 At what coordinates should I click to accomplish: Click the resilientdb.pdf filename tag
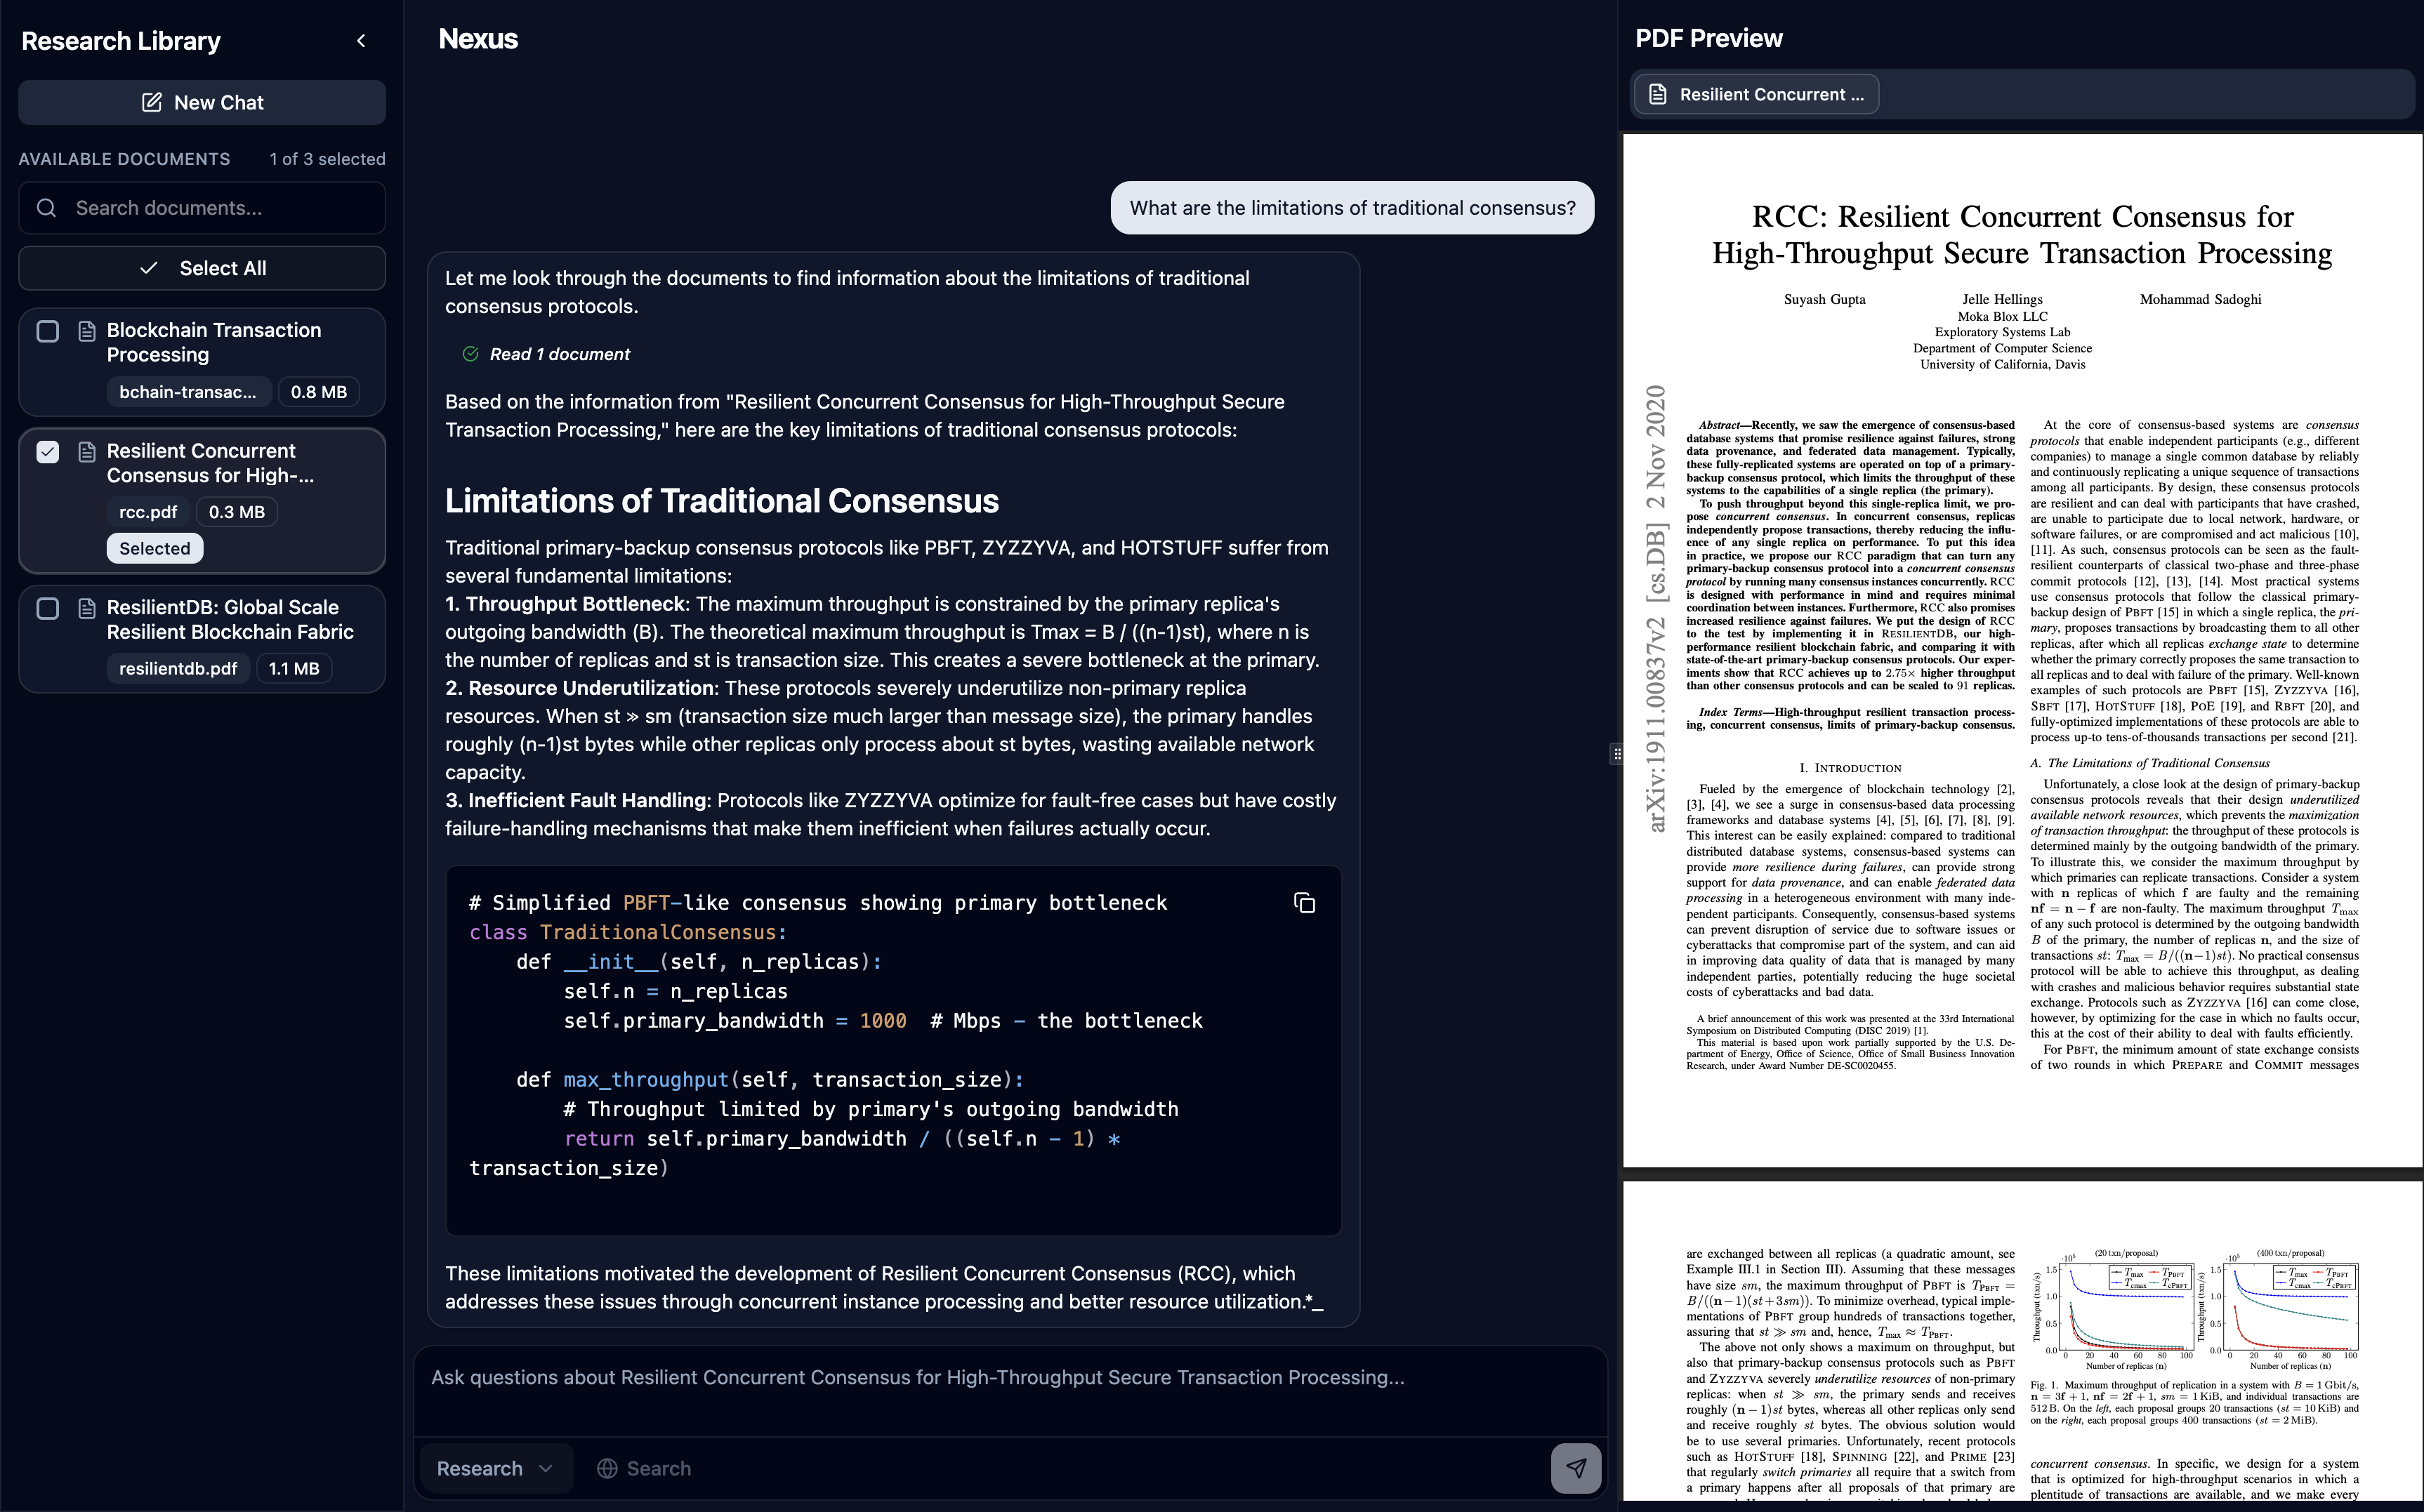[178, 668]
